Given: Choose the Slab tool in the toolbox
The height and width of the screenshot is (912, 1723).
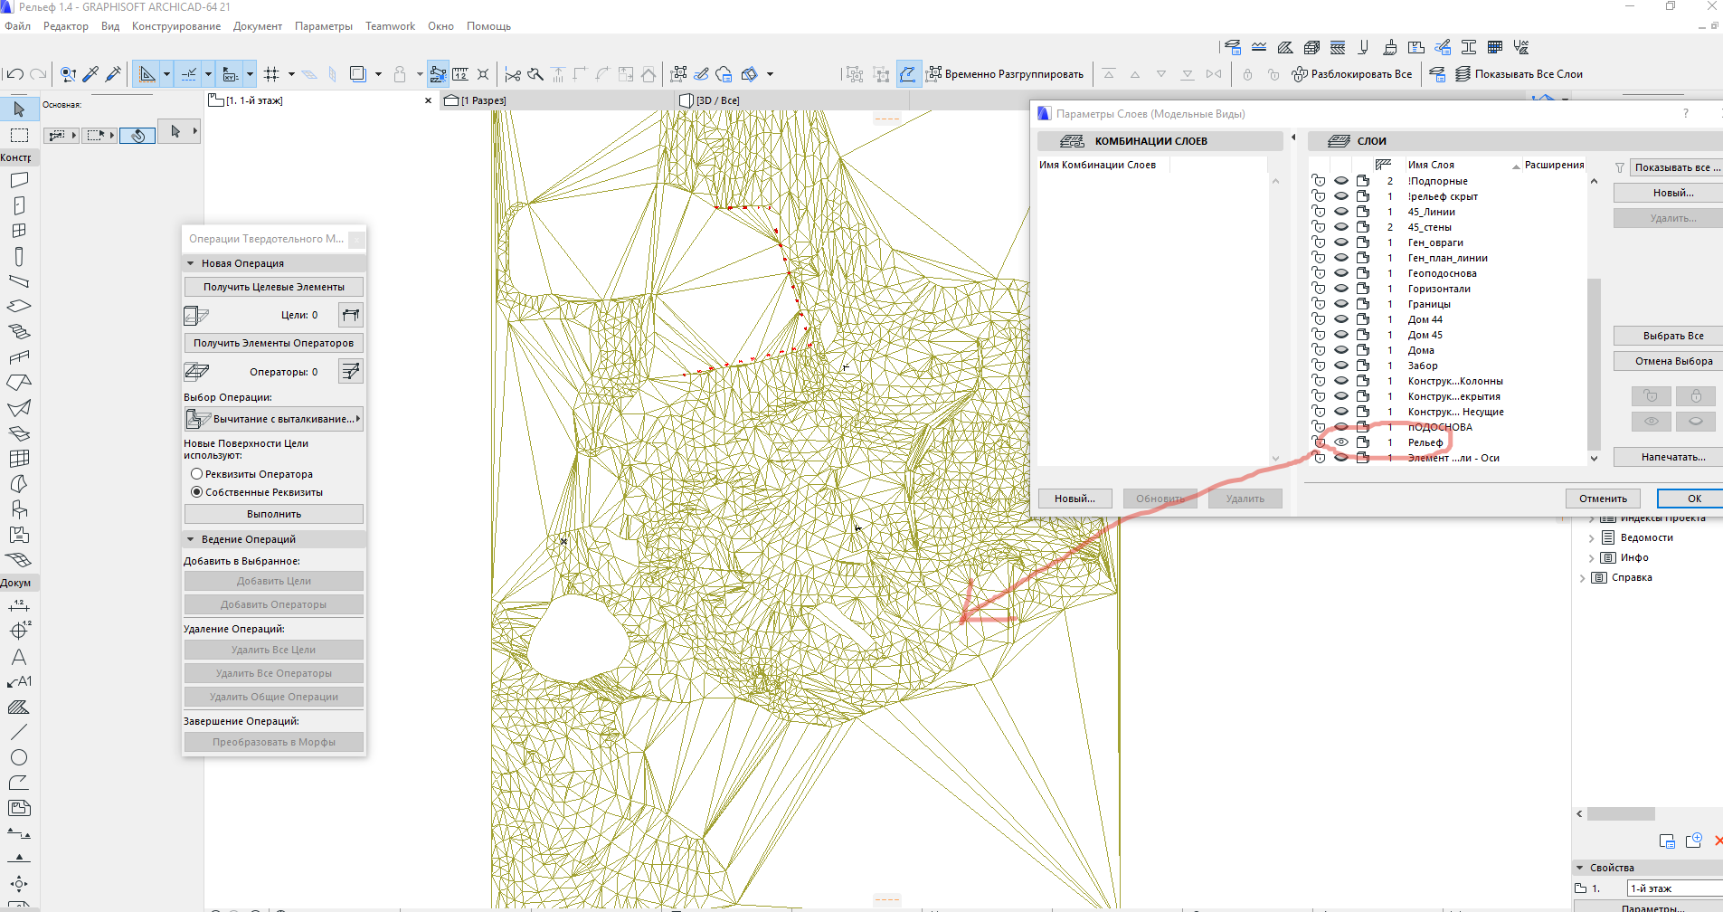Looking at the screenshot, I should [x=19, y=306].
